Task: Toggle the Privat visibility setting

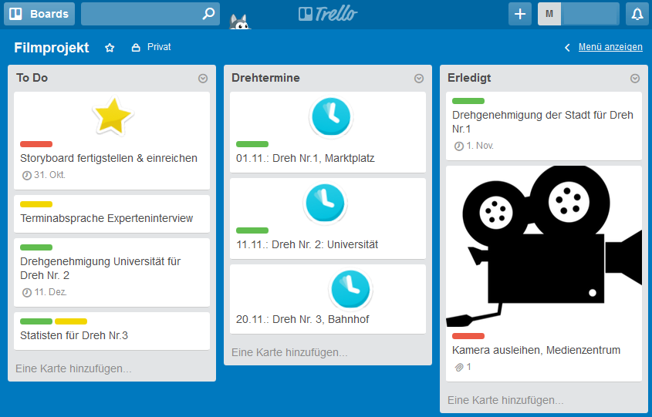Action: coord(151,48)
